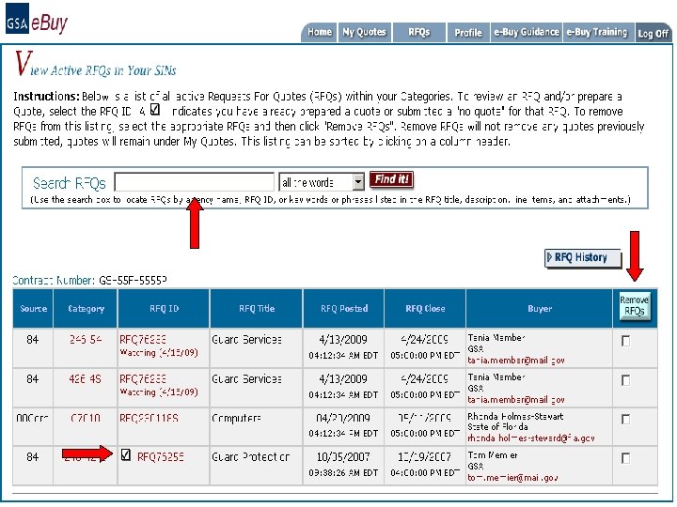This screenshot has width=677, height=507.
Task: Open the e-Buy Training tab
Action: [x=597, y=32]
